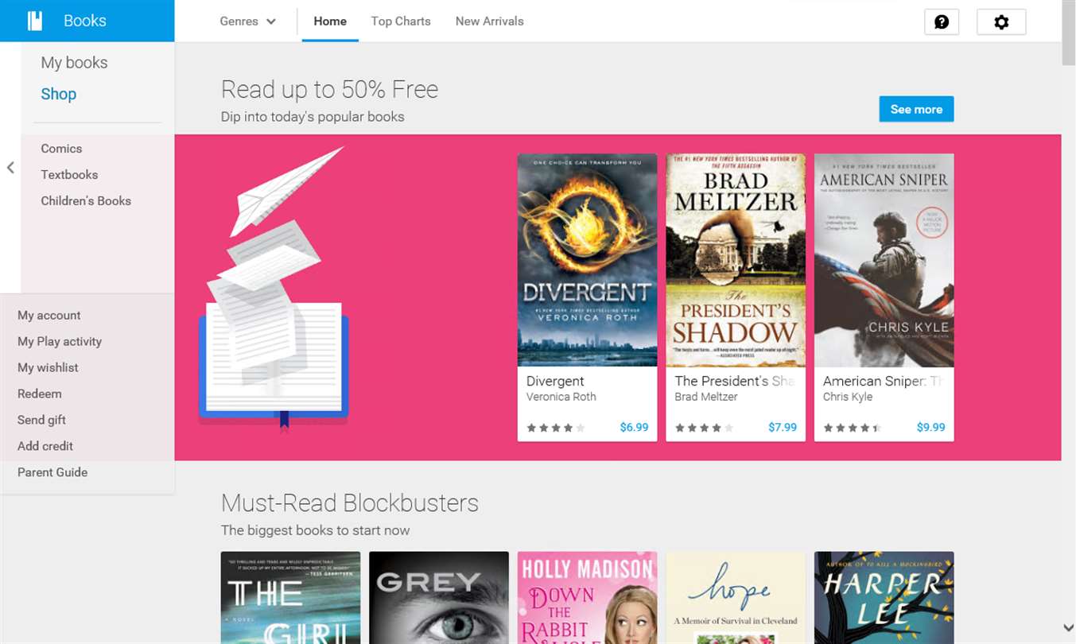
Task: Click author Veronica Roth
Action: tap(561, 397)
